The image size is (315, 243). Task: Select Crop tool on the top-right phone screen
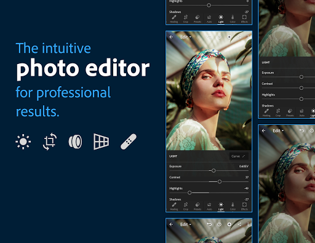click(x=278, y=113)
